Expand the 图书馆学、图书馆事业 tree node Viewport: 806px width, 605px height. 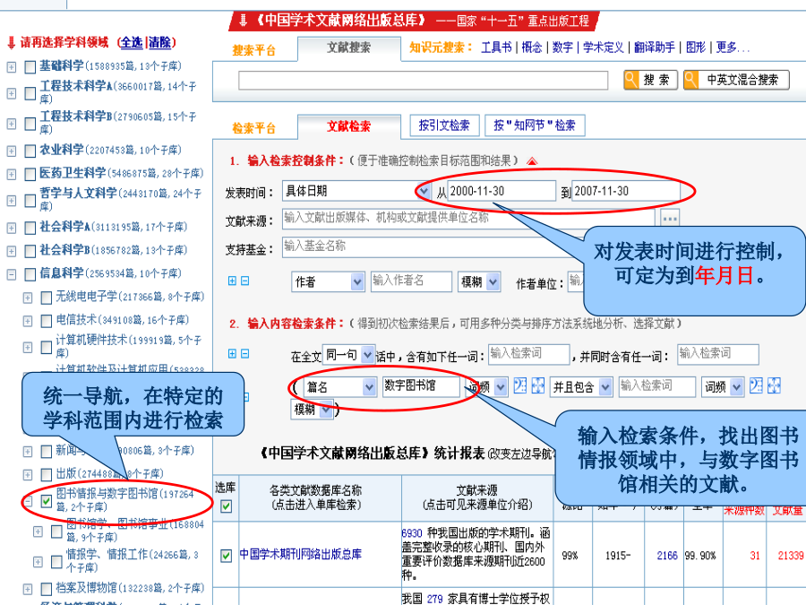(38, 532)
